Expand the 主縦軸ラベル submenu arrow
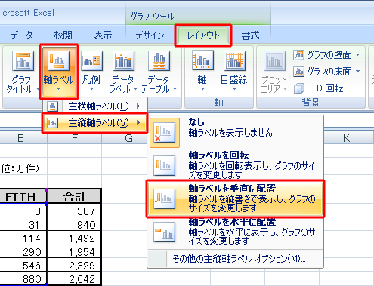This screenshot has width=374, height=286. (x=138, y=123)
